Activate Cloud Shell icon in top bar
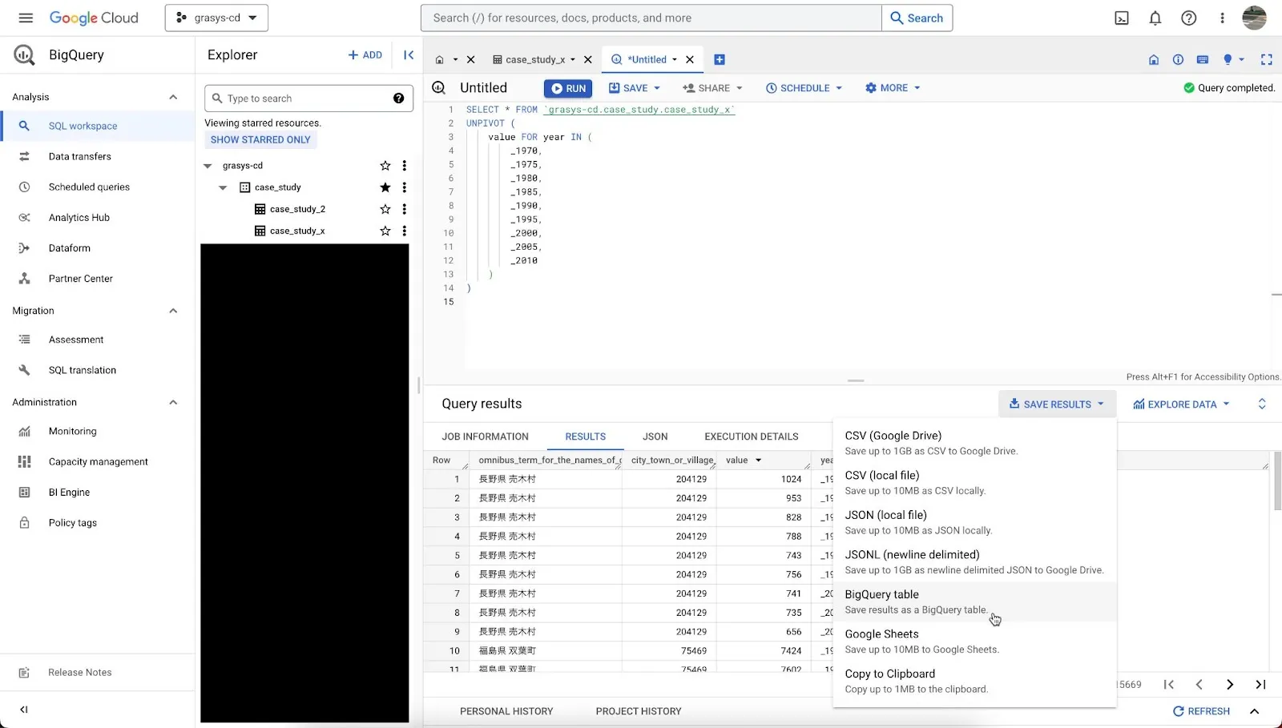1282x728 pixels. pos(1122,18)
